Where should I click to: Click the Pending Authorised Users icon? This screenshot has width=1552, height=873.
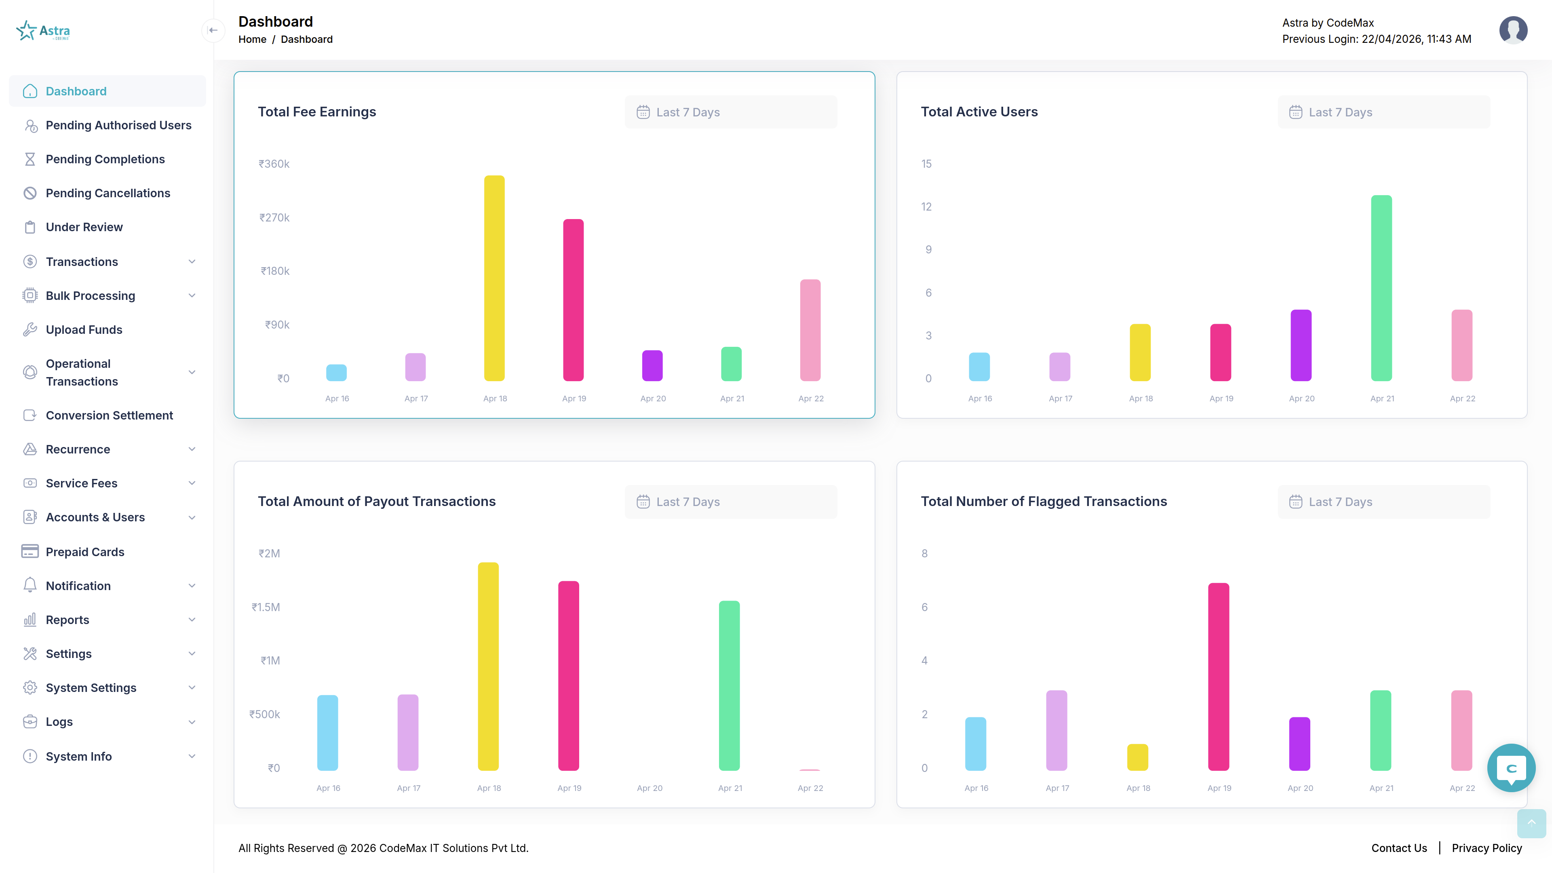coord(30,125)
